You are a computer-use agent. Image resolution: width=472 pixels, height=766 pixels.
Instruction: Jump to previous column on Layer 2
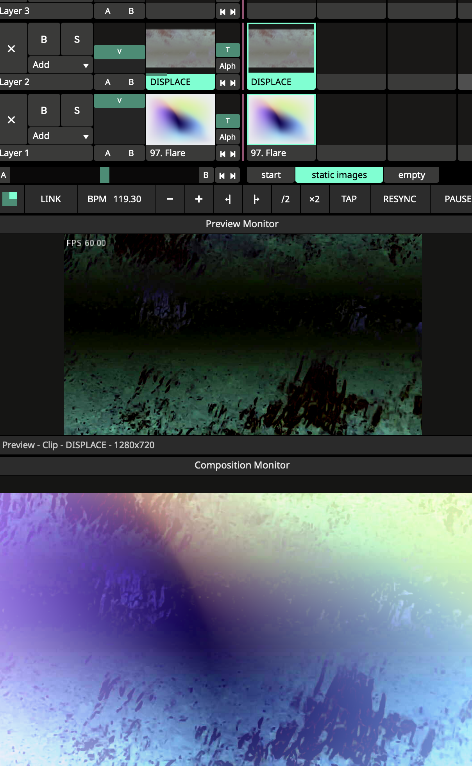pyautogui.click(x=223, y=83)
